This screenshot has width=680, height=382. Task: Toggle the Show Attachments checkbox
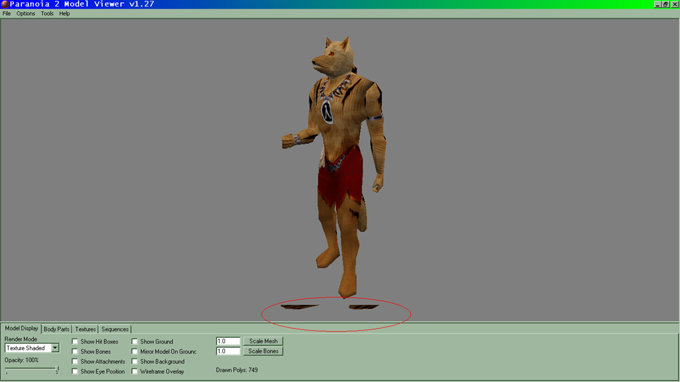coord(75,361)
